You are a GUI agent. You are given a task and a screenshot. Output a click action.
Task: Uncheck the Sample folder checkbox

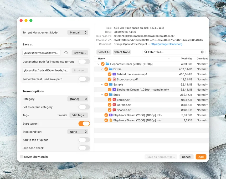(x=106, y=85)
